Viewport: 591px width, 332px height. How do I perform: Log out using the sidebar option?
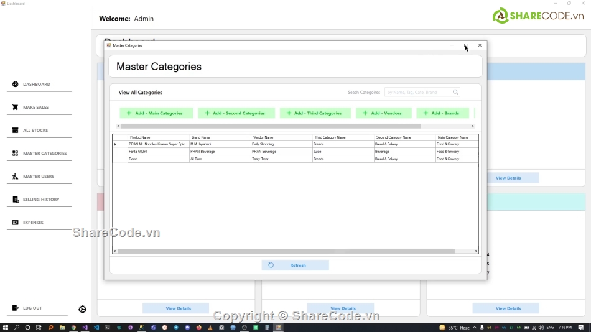tap(32, 308)
